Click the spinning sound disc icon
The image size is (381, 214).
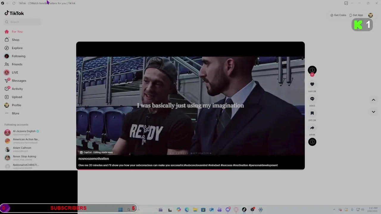point(312,142)
